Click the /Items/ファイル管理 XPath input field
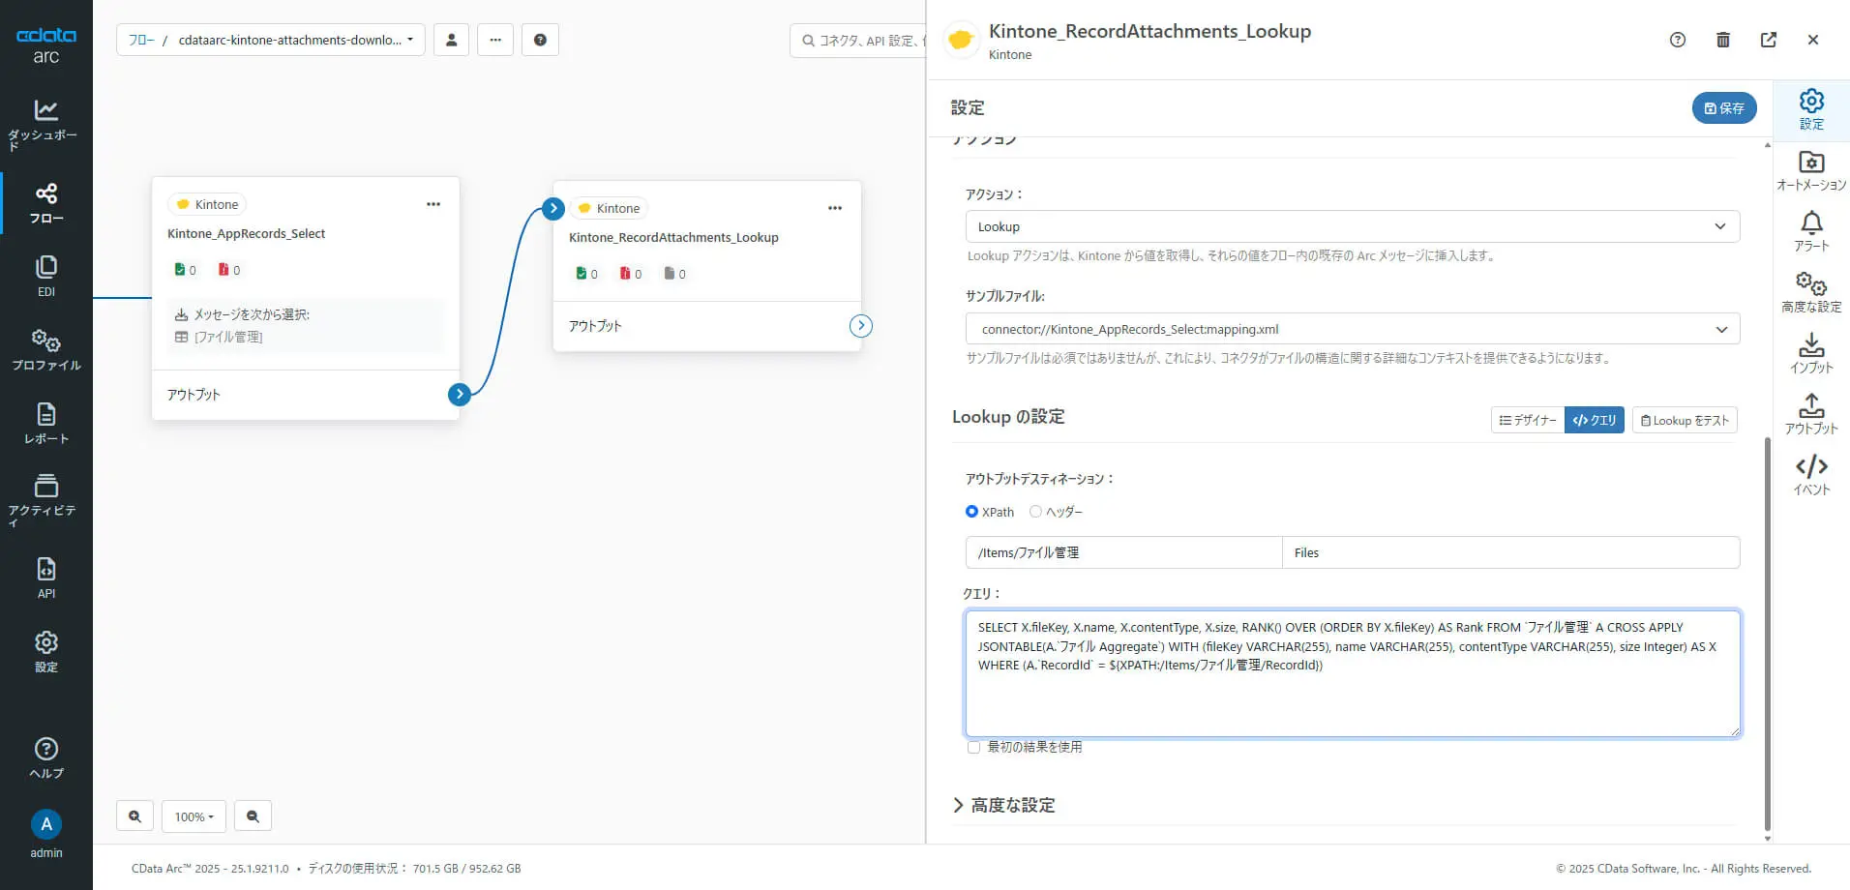This screenshot has width=1850, height=890. 1123,552
